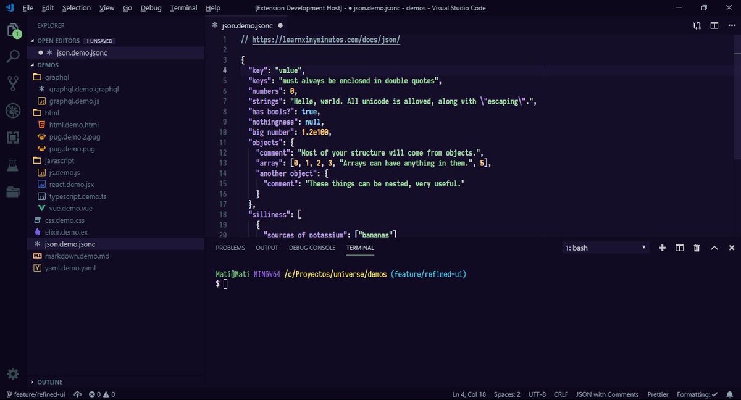Open the Terminal menu
The width and height of the screenshot is (741, 400).
pos(183,8)
